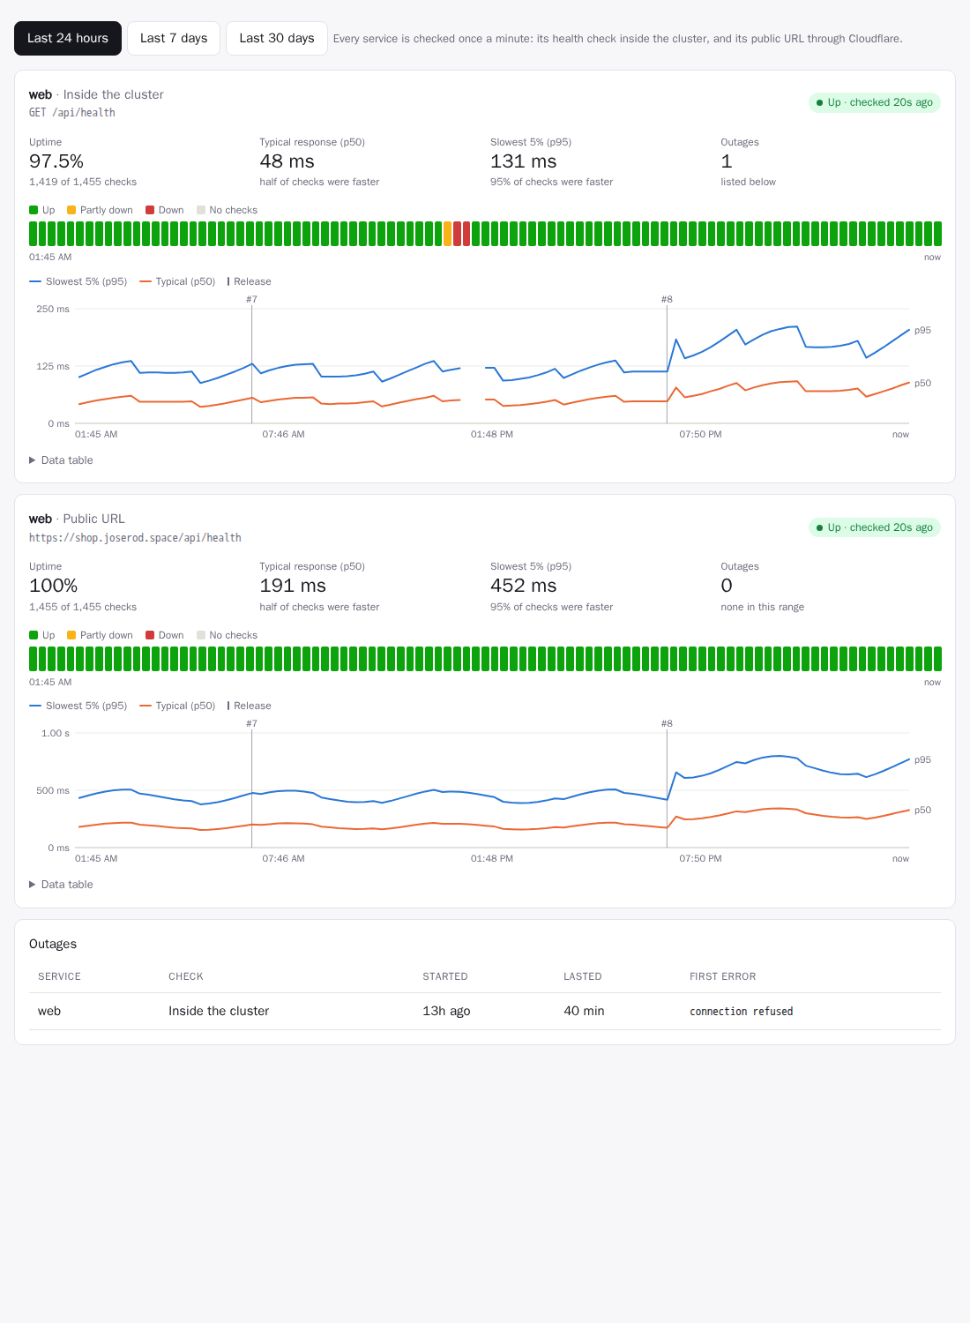Click the orange Partly down swatch in Public URL card
970x1323 pixels.
coord(71,635)
